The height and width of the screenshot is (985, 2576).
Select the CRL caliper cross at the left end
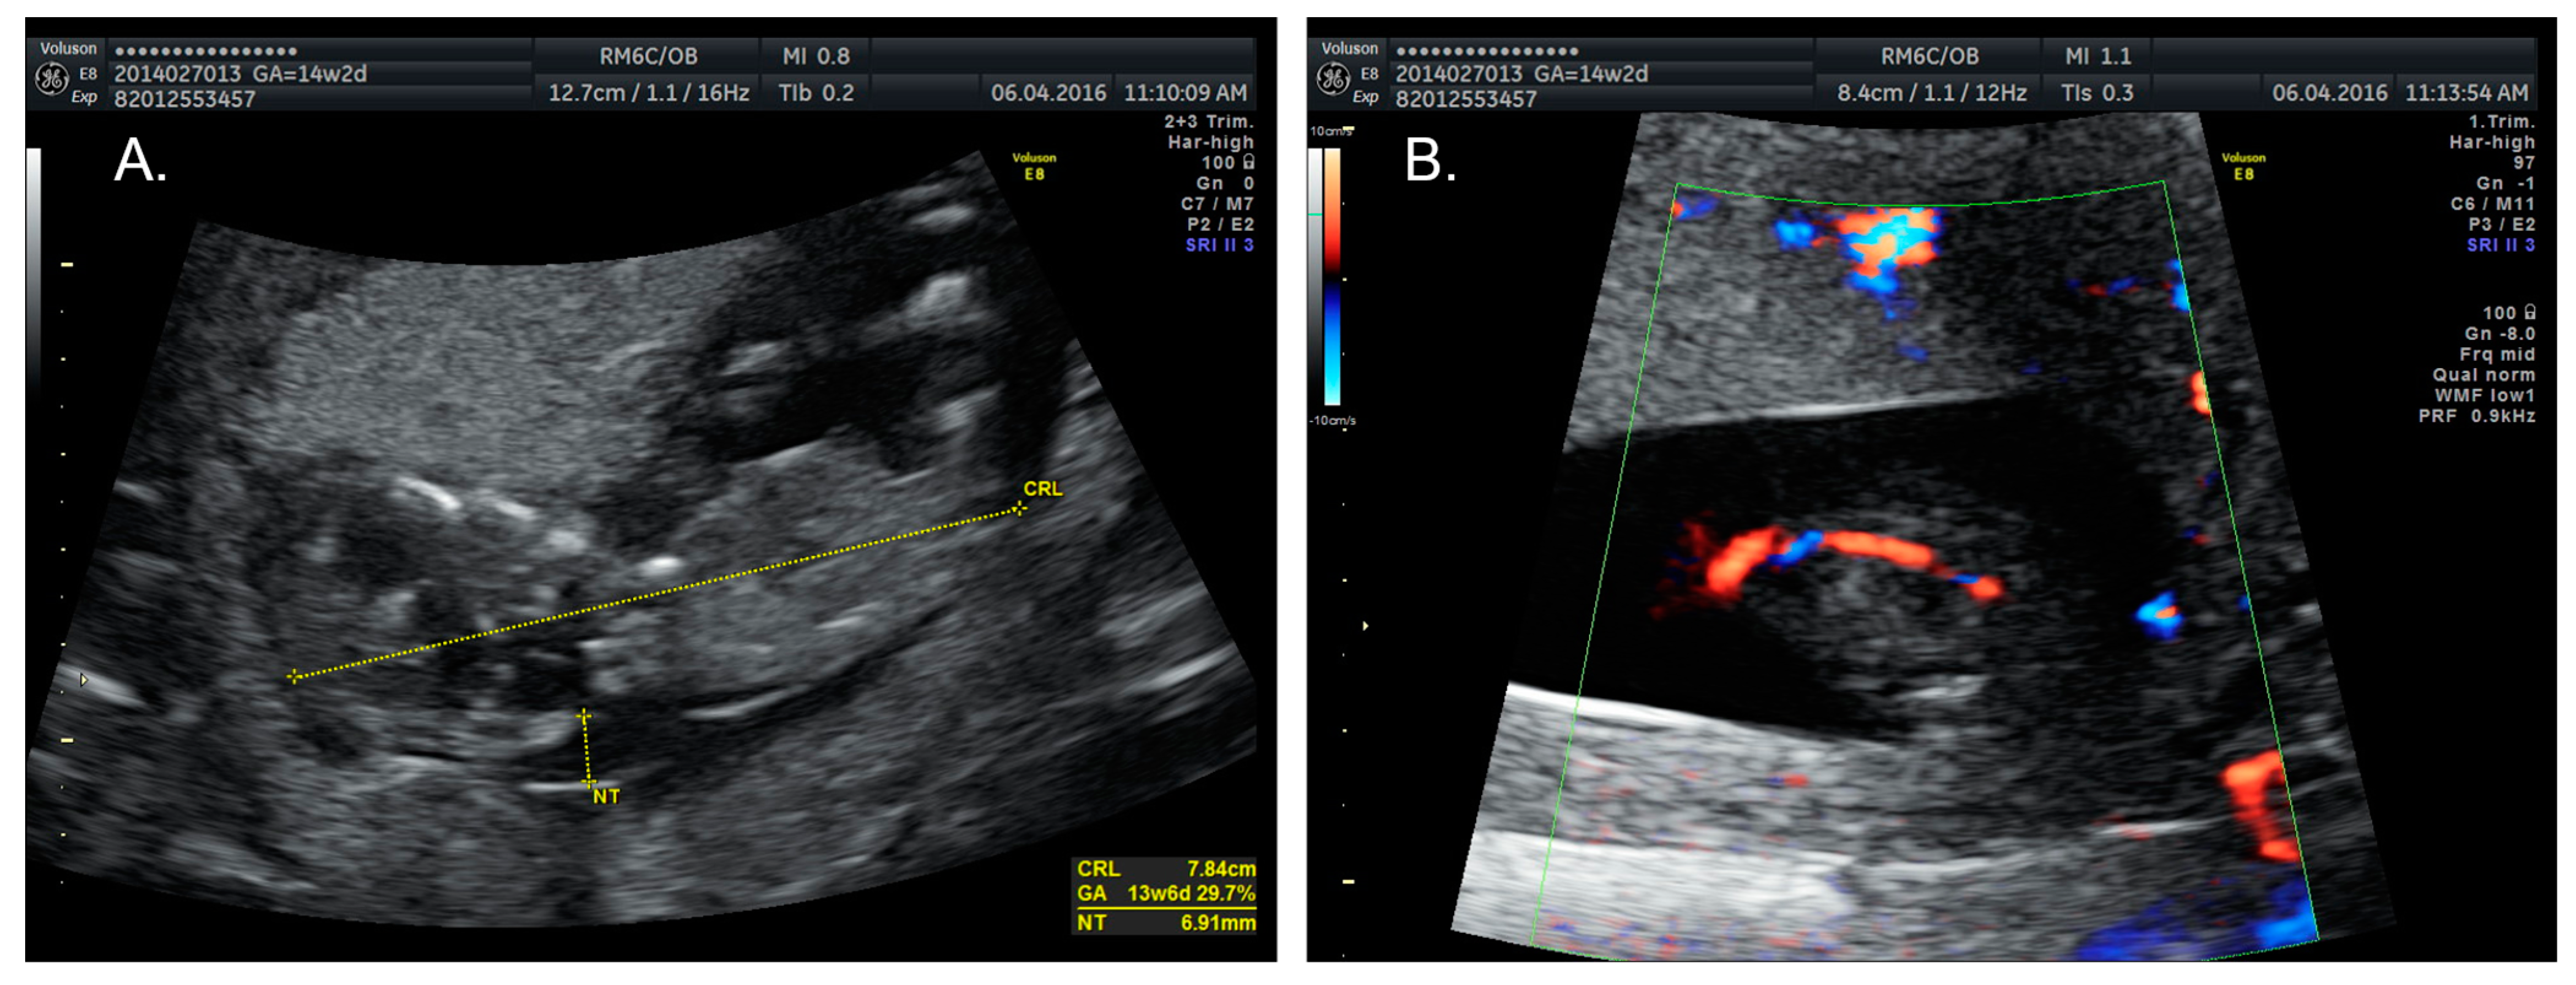click(294, 677)
